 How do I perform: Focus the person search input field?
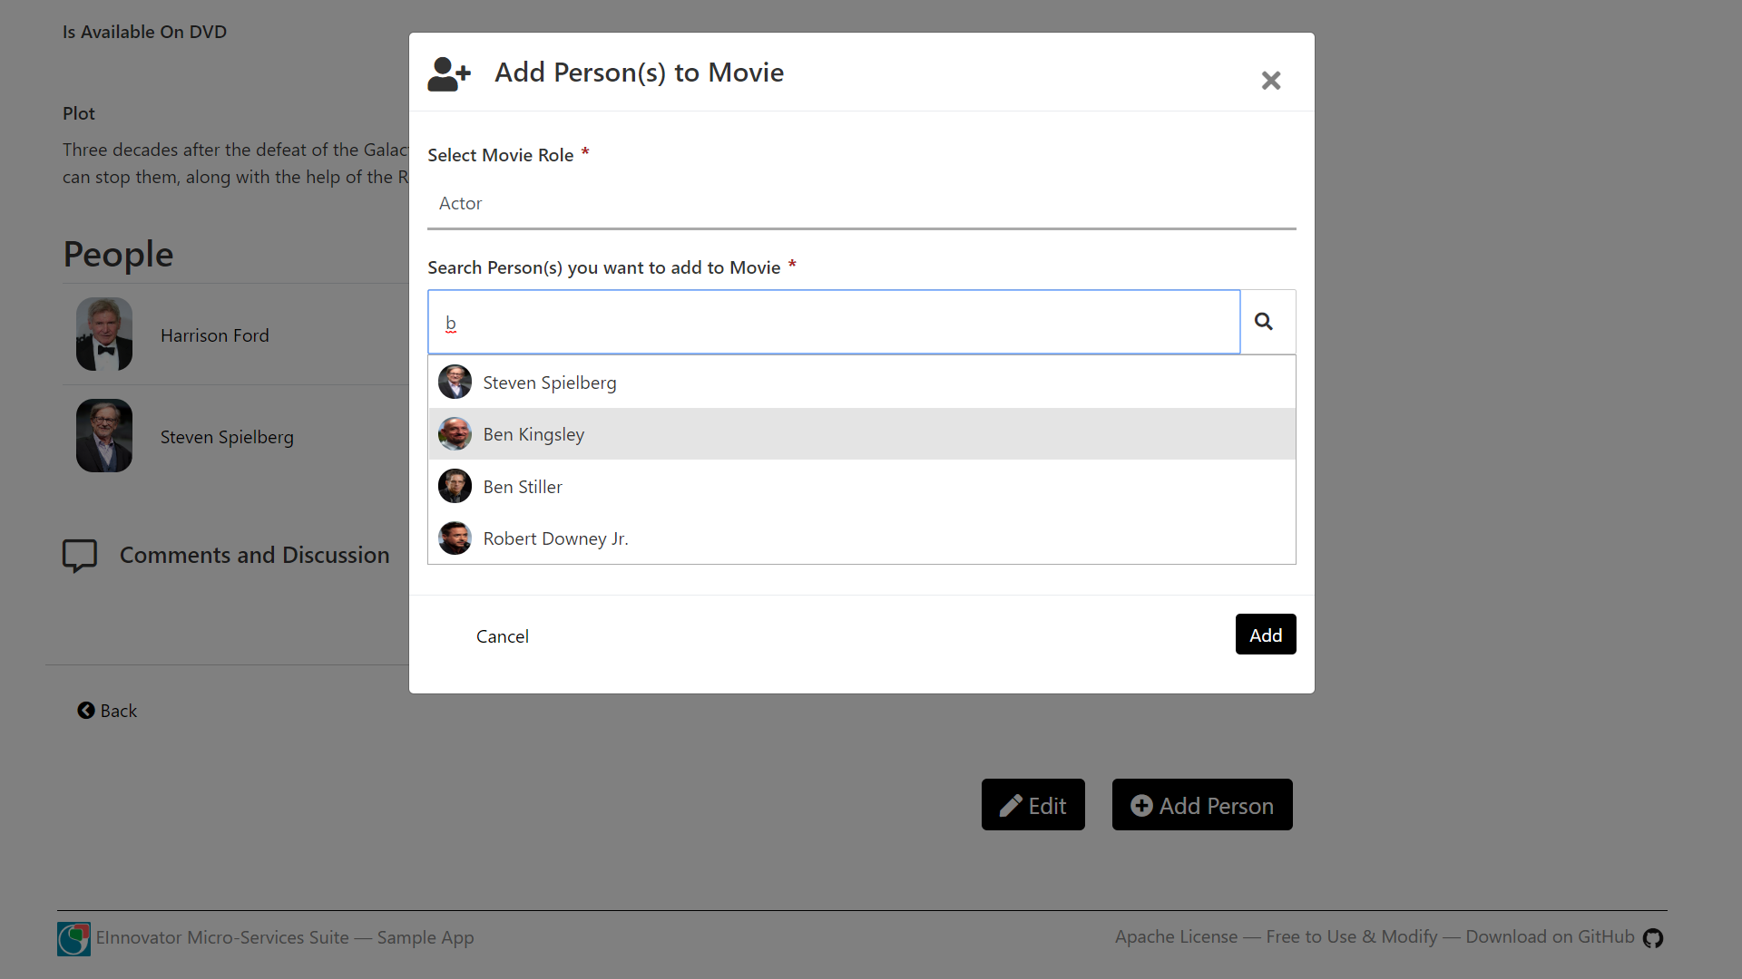pos(834,322)
